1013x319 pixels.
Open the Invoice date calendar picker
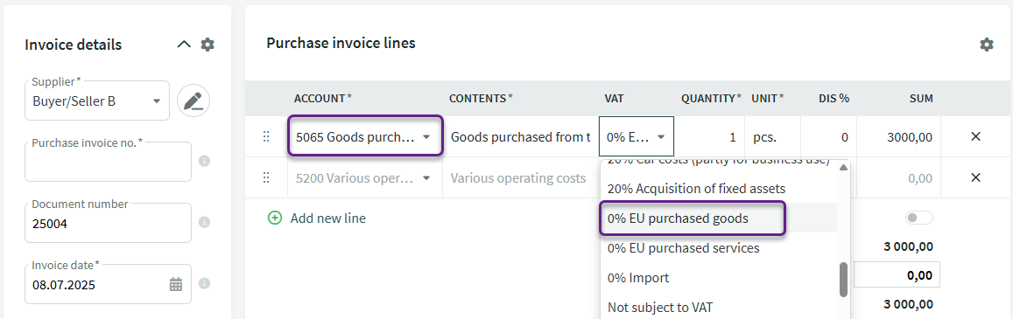point(176,283)
